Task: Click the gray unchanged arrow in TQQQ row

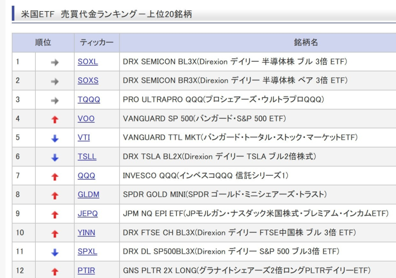Action: [54, 101]
